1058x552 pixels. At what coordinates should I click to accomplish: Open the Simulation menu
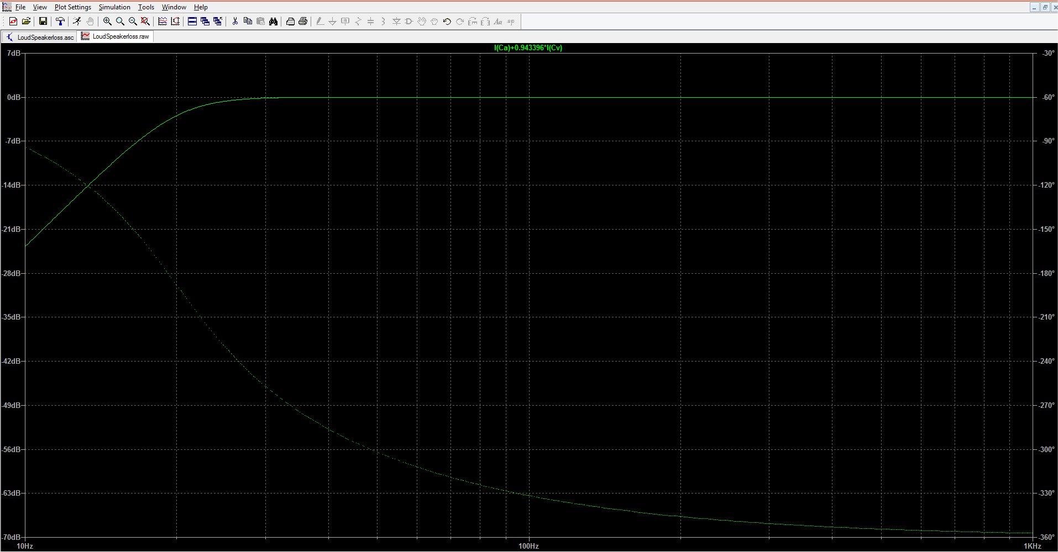pos(114,7)
